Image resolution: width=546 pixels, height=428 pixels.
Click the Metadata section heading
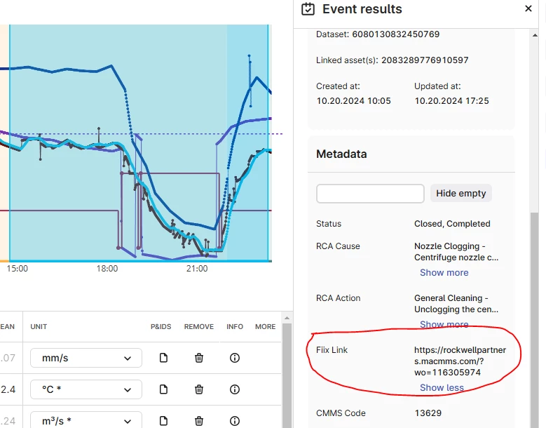[341, 154]
